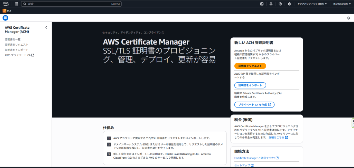Click the 仕組み heading
Viewport: 354px width, 168px height.
pos(108,128)
